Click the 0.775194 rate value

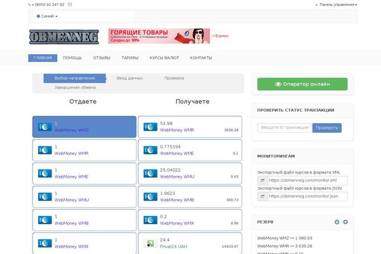click(170, 147)
